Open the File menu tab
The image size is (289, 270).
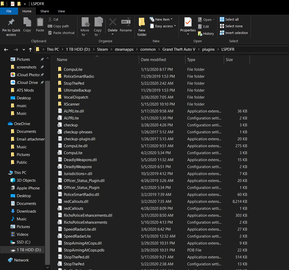[x=9, y=11]
